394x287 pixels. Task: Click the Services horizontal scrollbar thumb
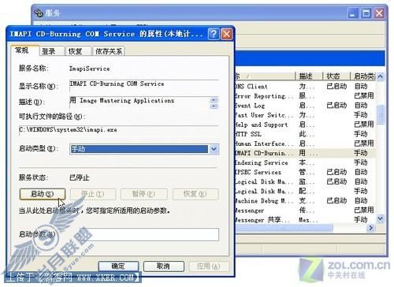(284, 228)
